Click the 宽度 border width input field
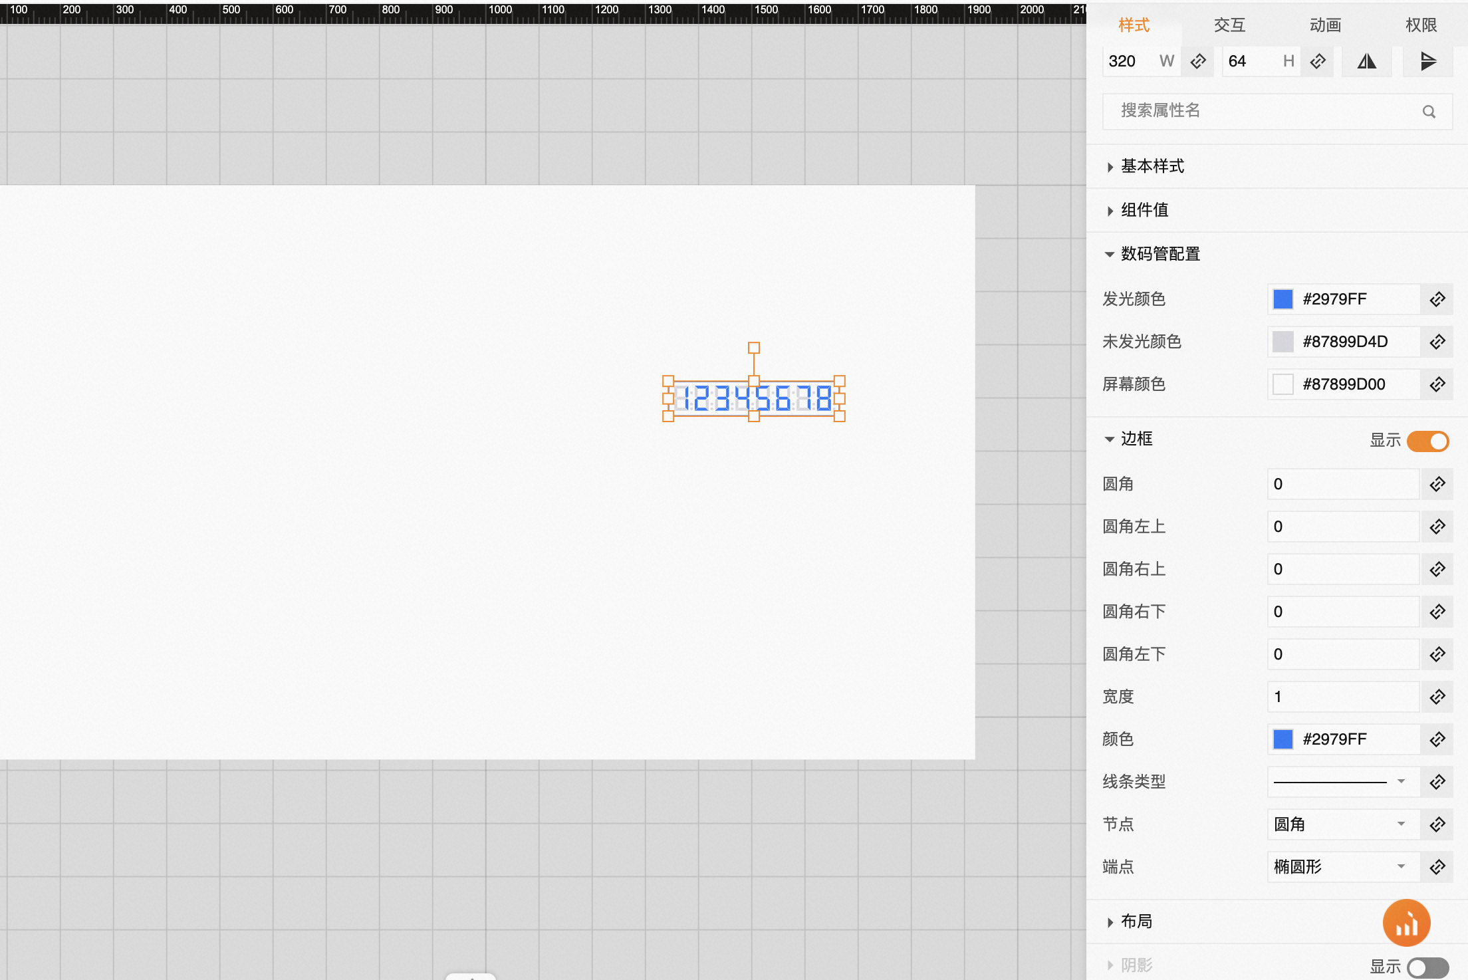Image resolution: width=1468 pixels, height=980 pixels. [x=1343, y=697]
